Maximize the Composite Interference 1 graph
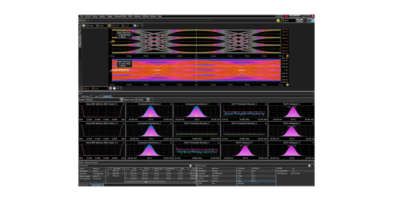393x201 pixels. click(171, 123)
